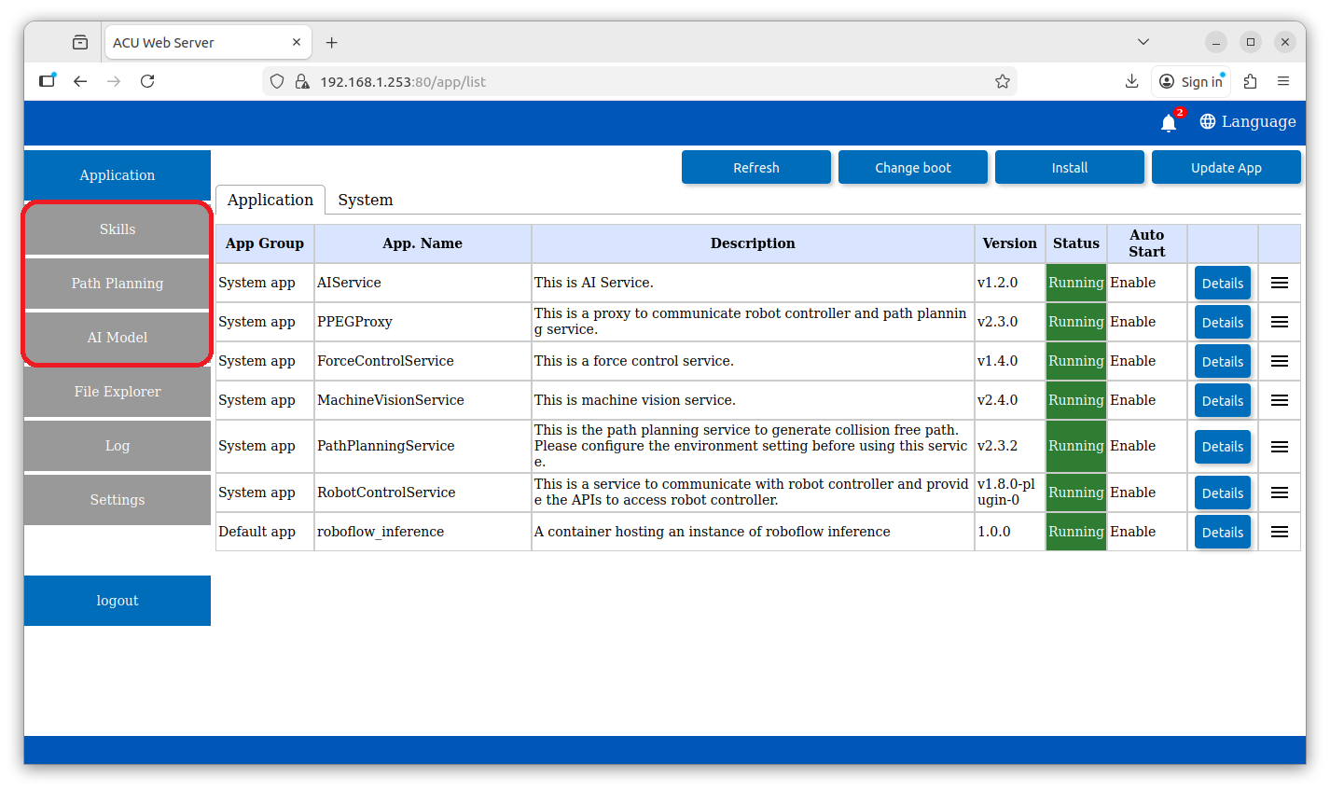Open hamburger menu for ForceControlService row
This screenshot has width=1330, height=791.
coord(1280,361)
